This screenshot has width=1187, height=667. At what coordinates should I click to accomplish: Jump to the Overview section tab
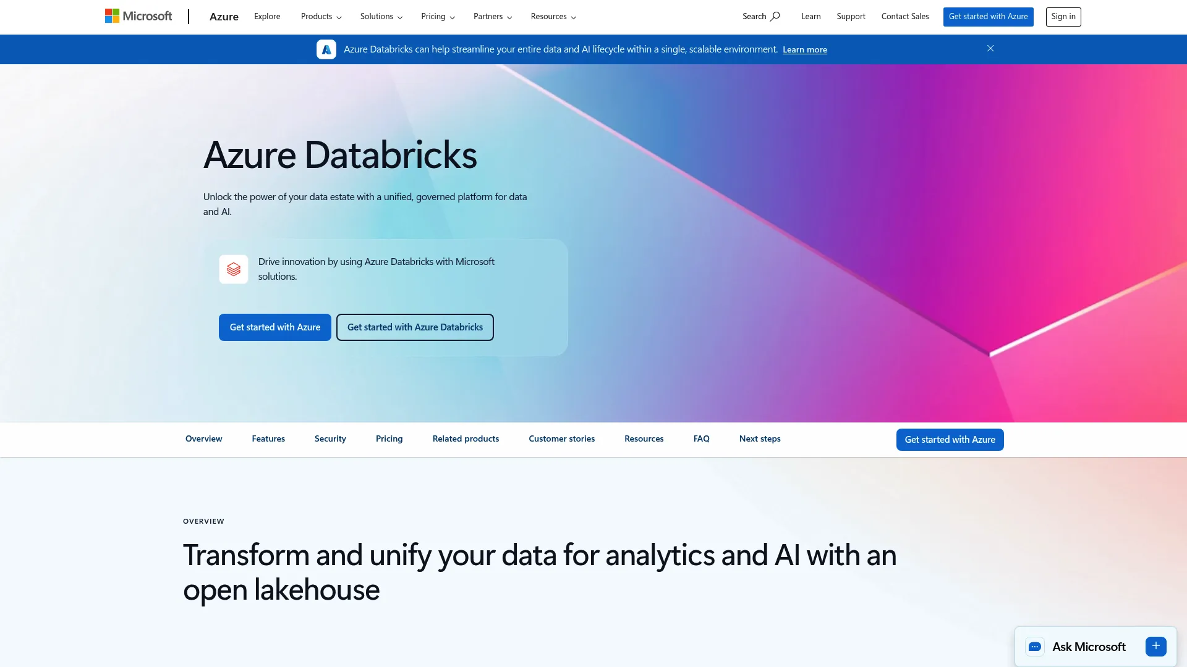coord(204,439)
